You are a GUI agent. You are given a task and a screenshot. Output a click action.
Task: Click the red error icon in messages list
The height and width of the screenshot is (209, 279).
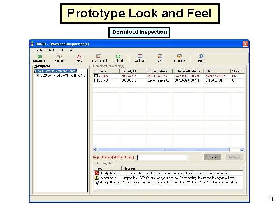[96, 173]
